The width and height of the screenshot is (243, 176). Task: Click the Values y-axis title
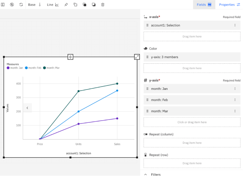8,108
